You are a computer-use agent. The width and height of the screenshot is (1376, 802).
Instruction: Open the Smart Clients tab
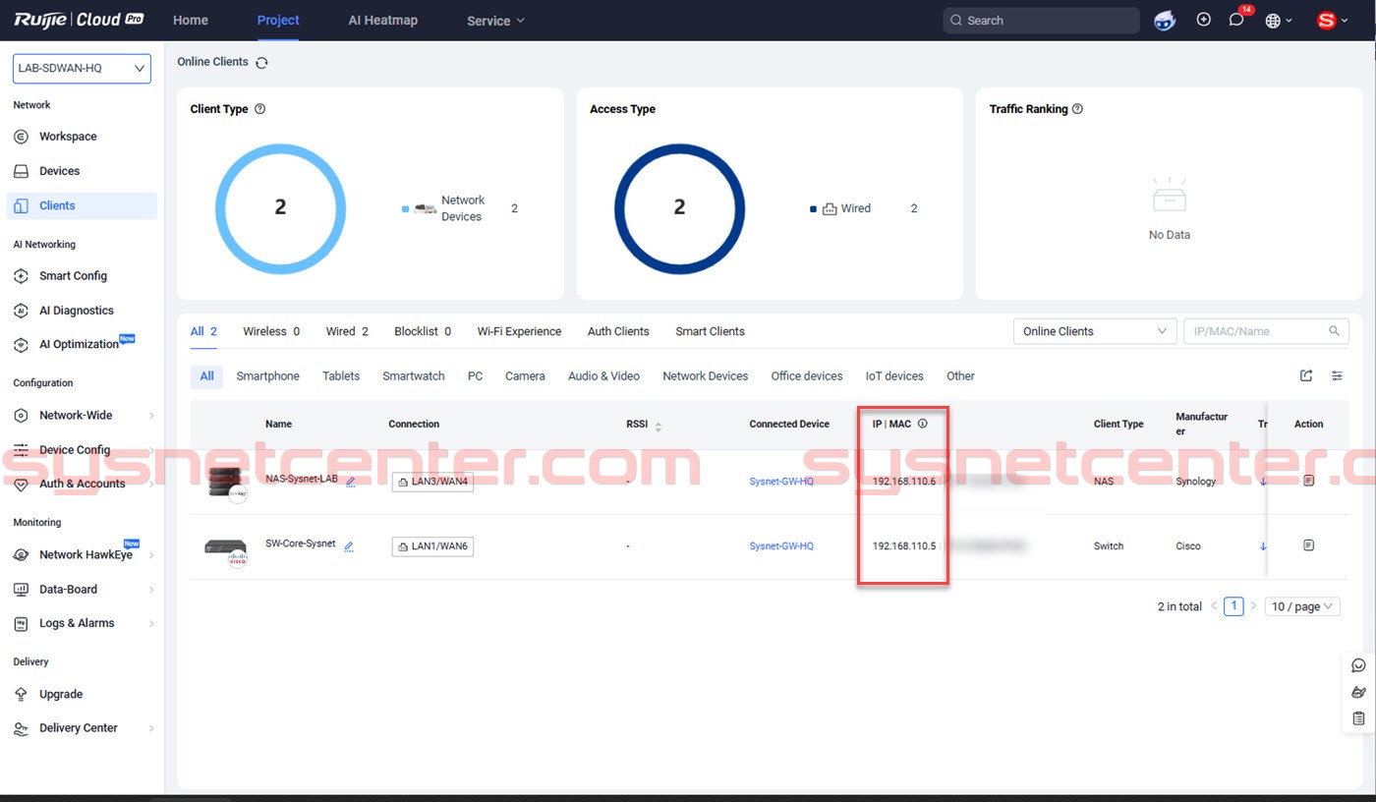[x=710, y=331]
